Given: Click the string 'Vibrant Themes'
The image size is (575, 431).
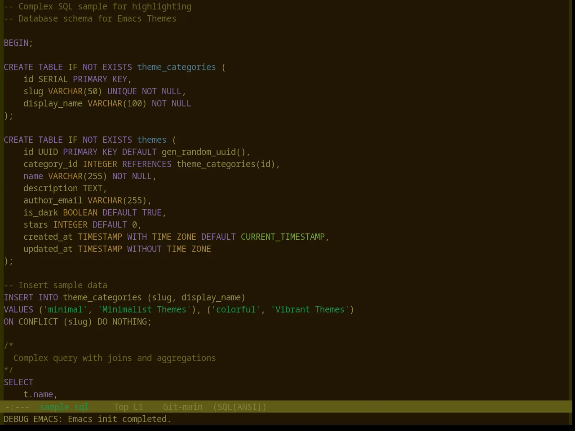Looking at the screenshot, I should point(310,309).
